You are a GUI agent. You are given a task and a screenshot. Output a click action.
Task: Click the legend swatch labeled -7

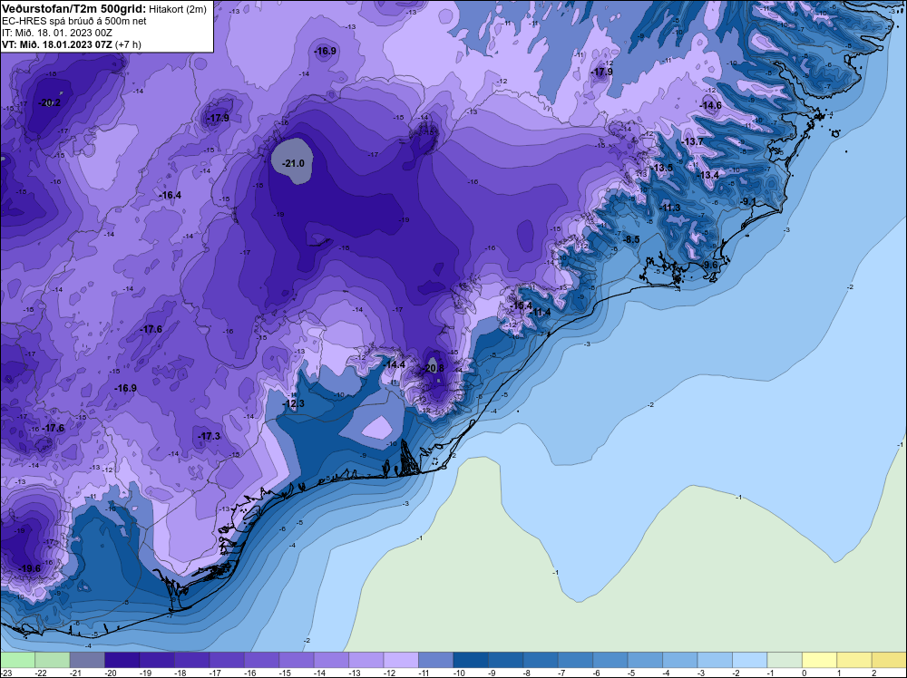click(x=575, y=660)
